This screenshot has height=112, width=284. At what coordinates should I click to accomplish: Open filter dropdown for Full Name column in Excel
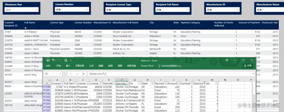click(x=75, y=83)
